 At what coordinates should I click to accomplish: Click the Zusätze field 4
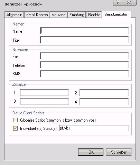[x=104, y=102]
